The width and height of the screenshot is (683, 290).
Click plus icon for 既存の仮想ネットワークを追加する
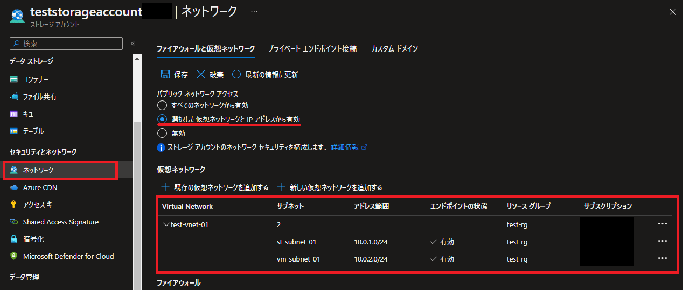point(165,187)
